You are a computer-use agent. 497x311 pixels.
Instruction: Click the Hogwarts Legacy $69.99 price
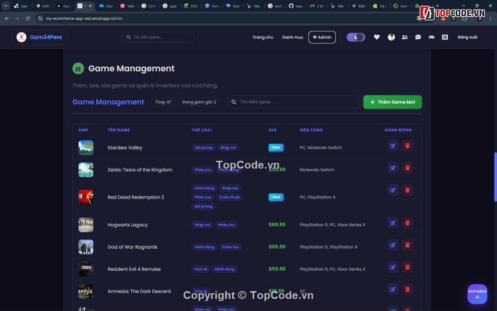[277, 225]
